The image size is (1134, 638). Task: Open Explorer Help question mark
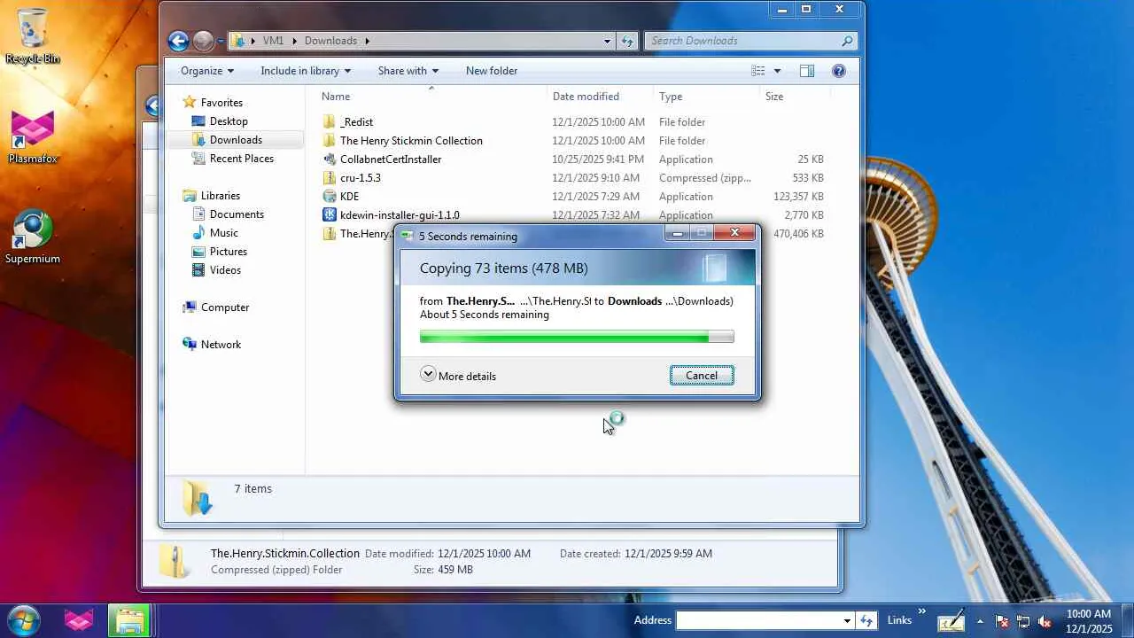pyautogui.click(x=839, y=71)
